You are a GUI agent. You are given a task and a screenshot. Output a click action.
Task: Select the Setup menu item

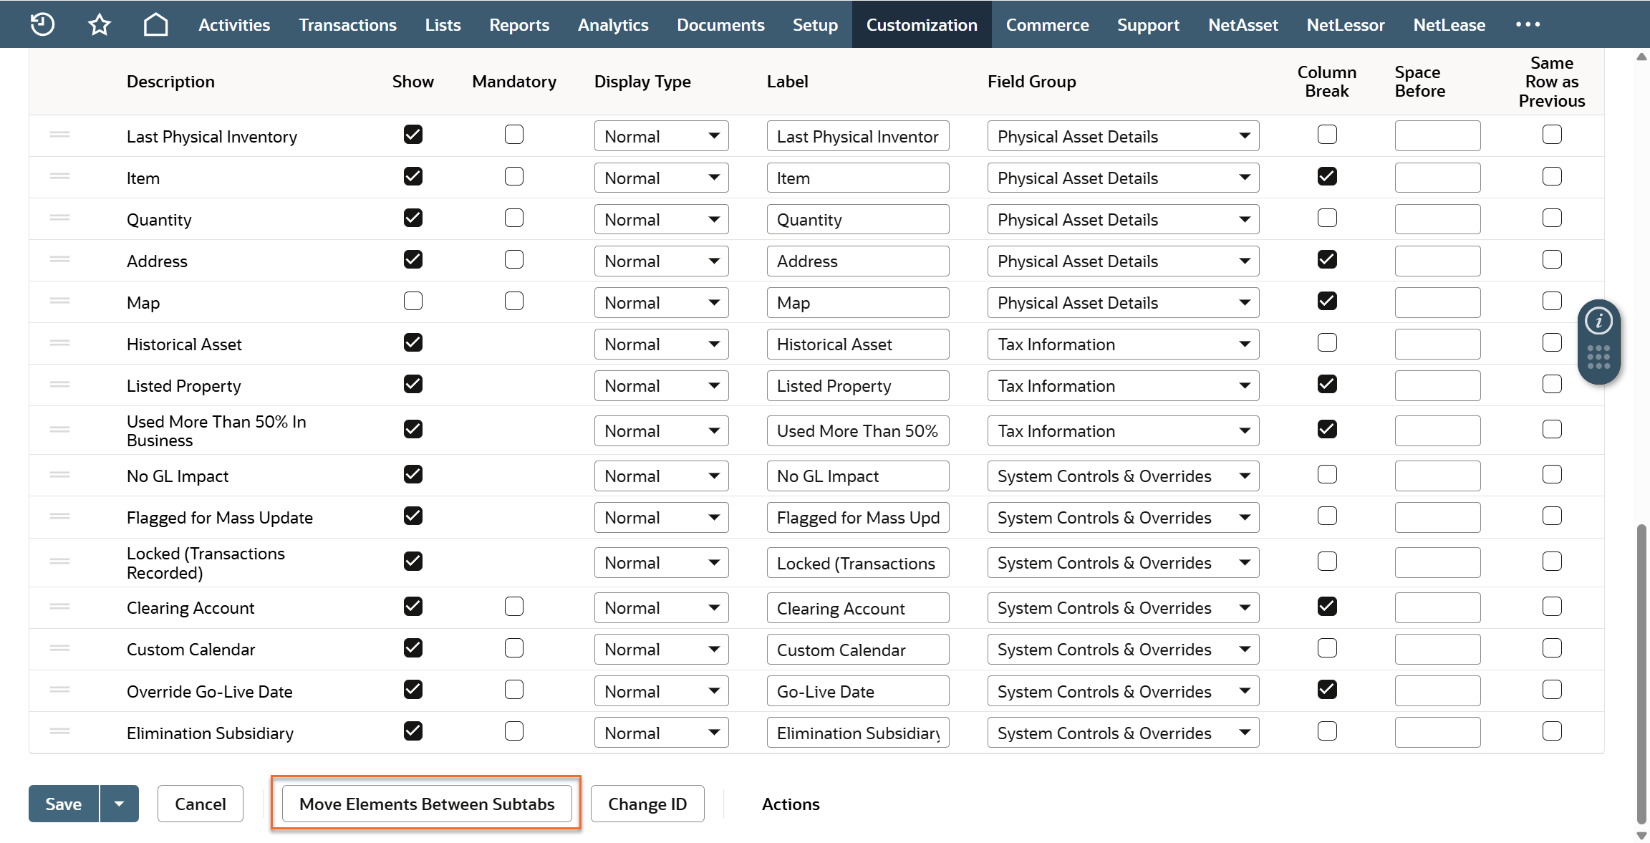click(x=815, y=24)
